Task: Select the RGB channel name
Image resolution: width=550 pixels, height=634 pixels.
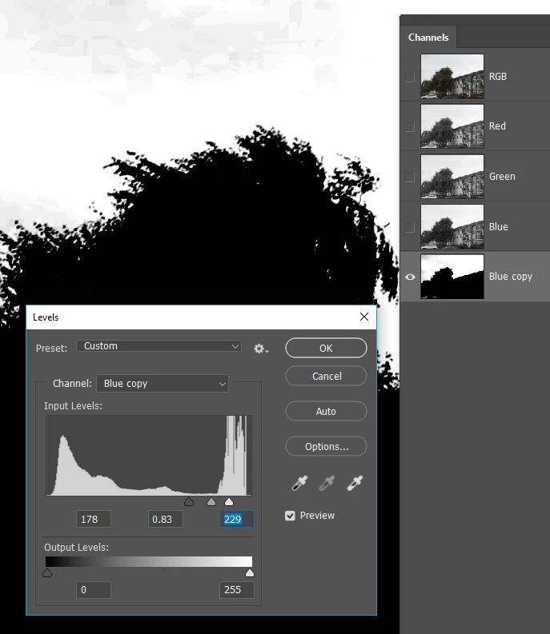Action: (498, 77)
